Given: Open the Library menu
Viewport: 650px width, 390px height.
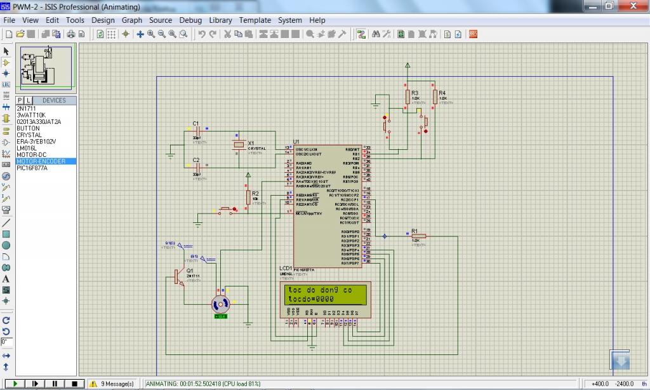Looking at the screenshot, I should point(220,20).
